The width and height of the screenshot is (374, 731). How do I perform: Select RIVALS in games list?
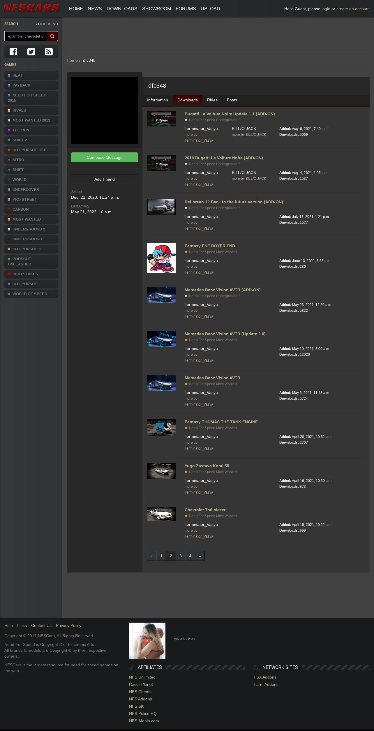[x=31, y=110]
